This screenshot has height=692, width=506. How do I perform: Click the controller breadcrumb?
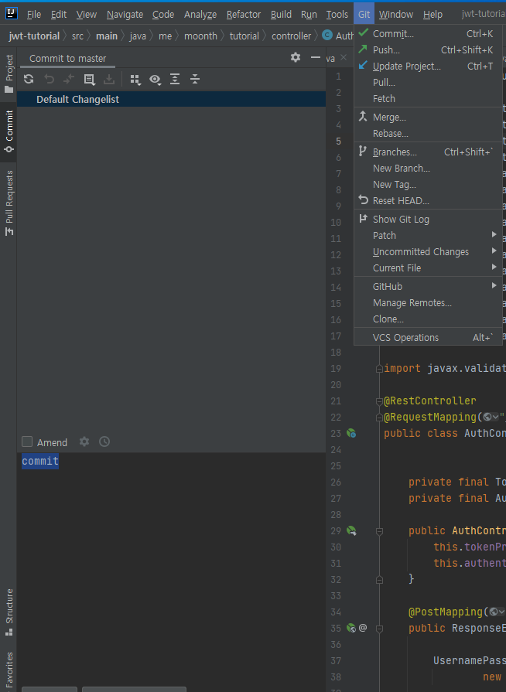coord(291,36)
